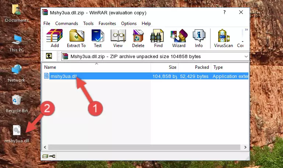Screen dimensions: 283x168
Task: Click the WinRAR title bar icon
Action: tap(45, 12)
